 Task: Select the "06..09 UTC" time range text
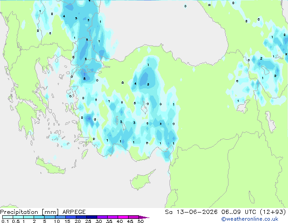[239, 212]
